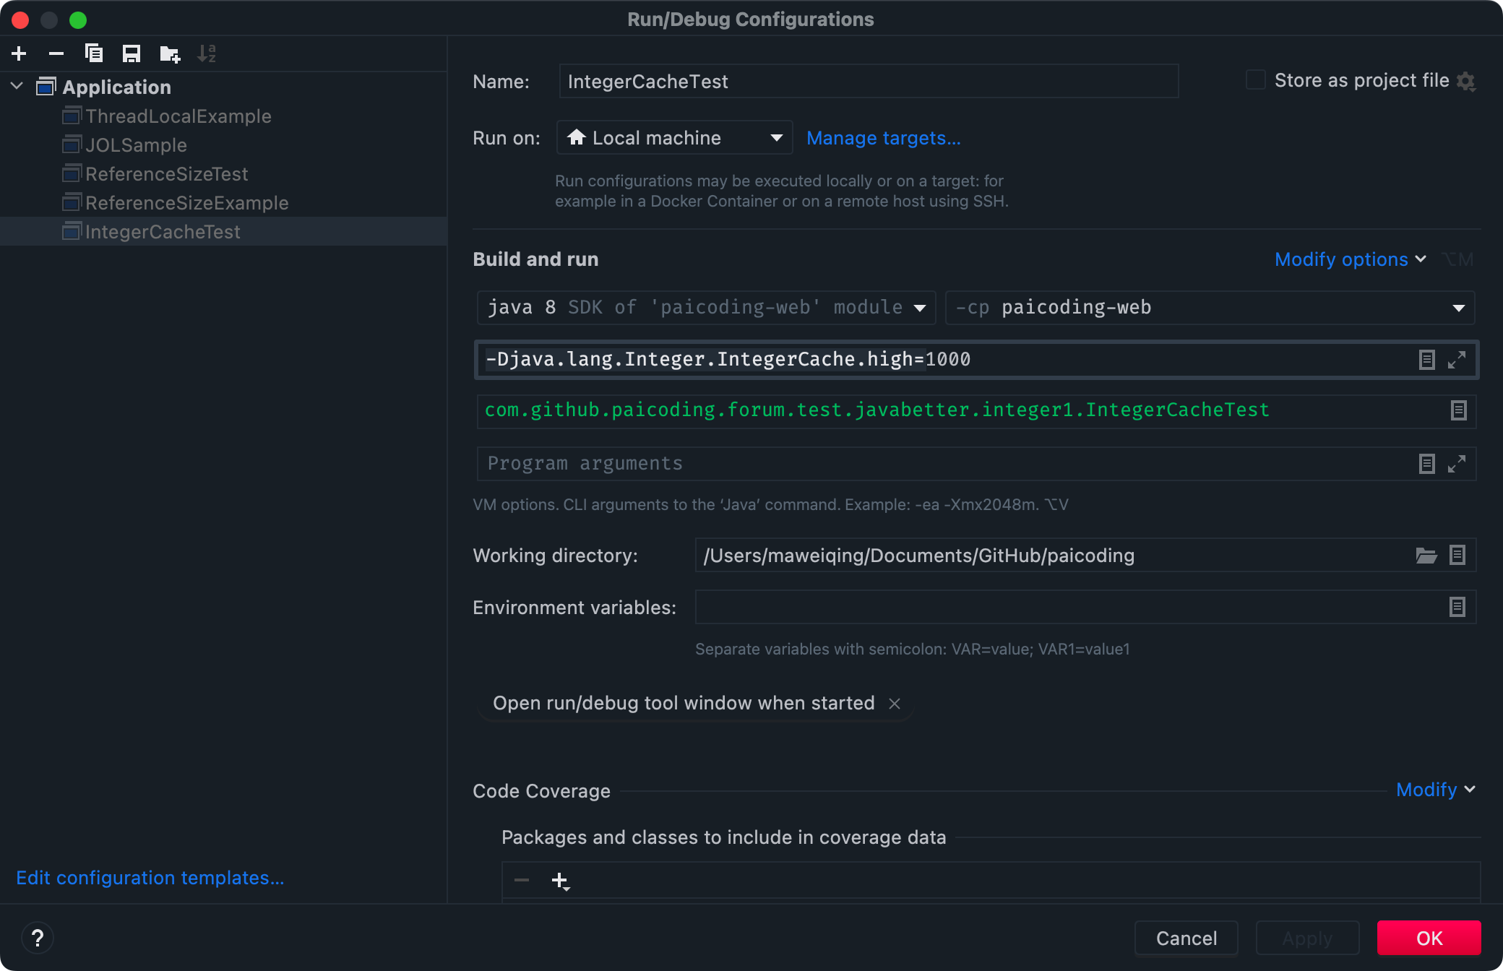This screenshot has height=971, width=1503.
Task: Open the Modify options dropdown
Action: (1350, 259)
